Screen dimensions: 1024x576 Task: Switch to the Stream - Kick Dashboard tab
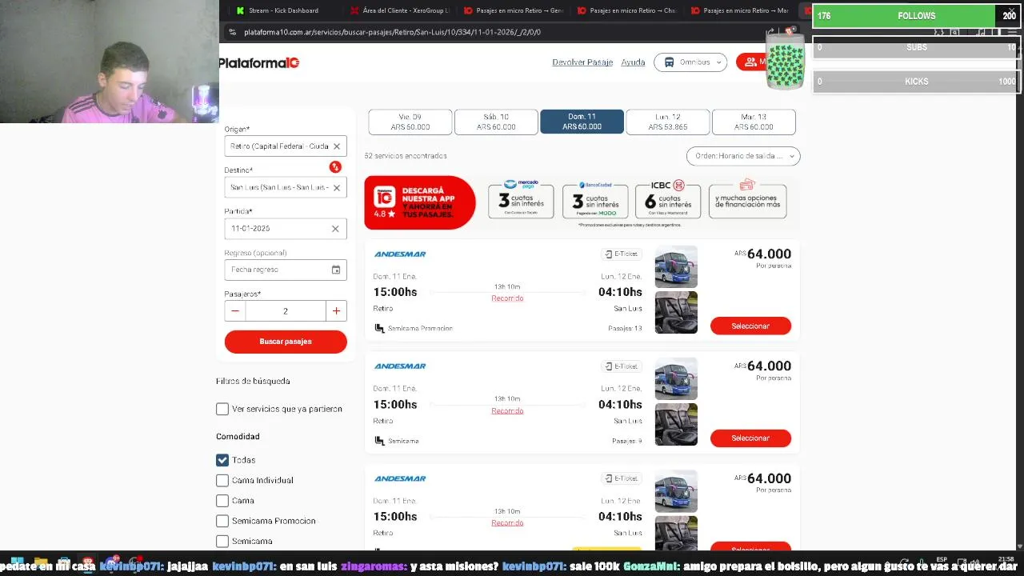tap(282, 10)
